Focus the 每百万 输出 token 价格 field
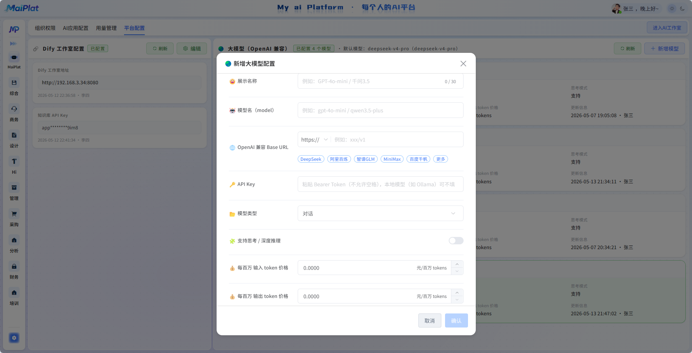This screenshot has height=353, width=692. (374, 296)
